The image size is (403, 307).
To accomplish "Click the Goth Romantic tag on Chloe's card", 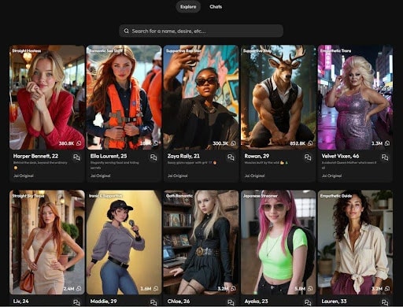I will 179,196.
